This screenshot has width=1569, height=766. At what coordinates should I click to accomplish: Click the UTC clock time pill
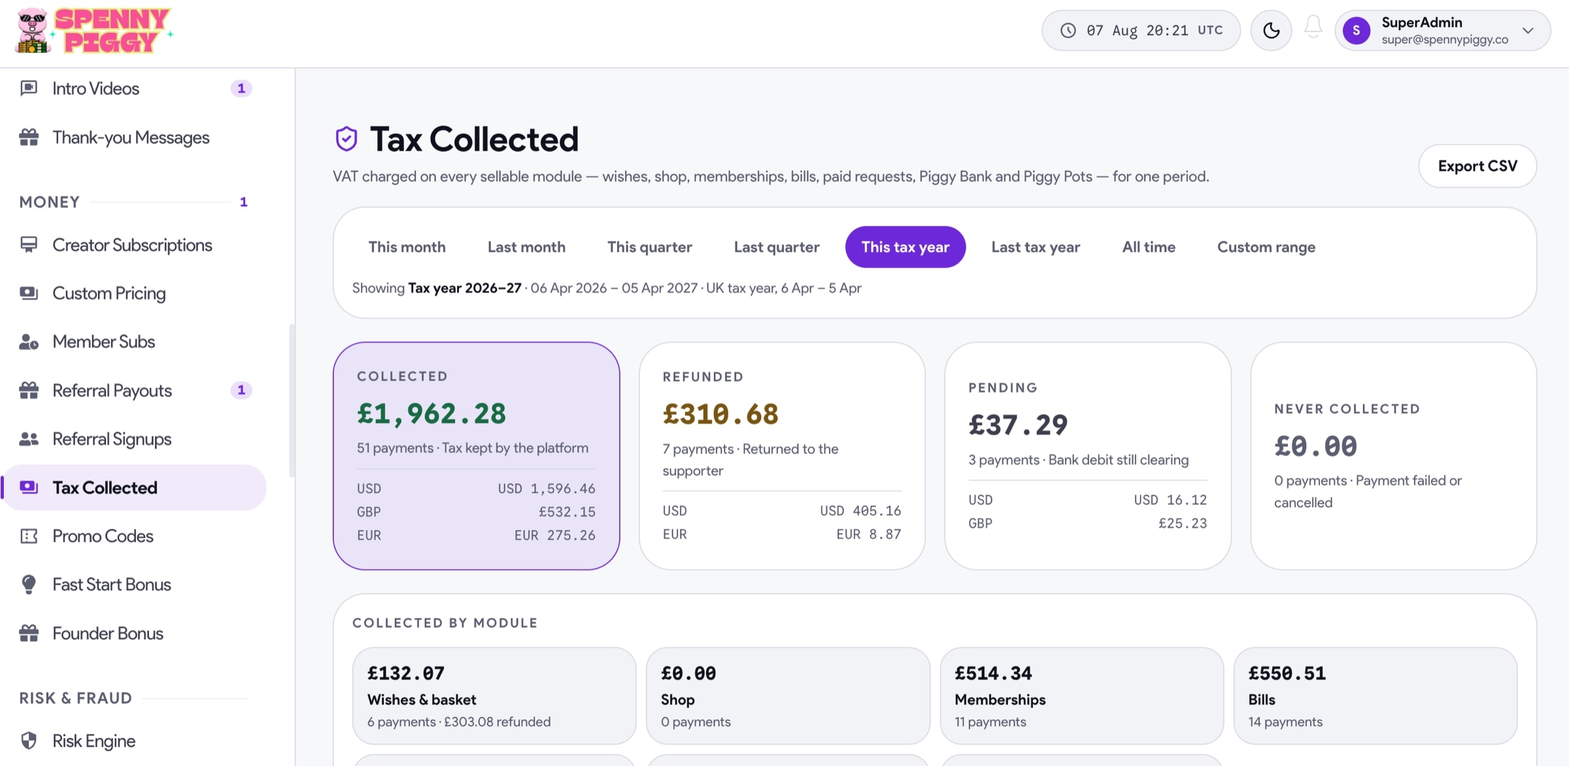(x=1141, y=30)
